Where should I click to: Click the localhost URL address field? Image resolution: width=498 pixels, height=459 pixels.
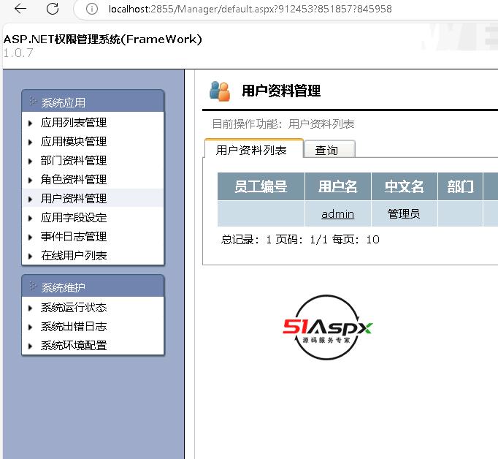(250, 9)
